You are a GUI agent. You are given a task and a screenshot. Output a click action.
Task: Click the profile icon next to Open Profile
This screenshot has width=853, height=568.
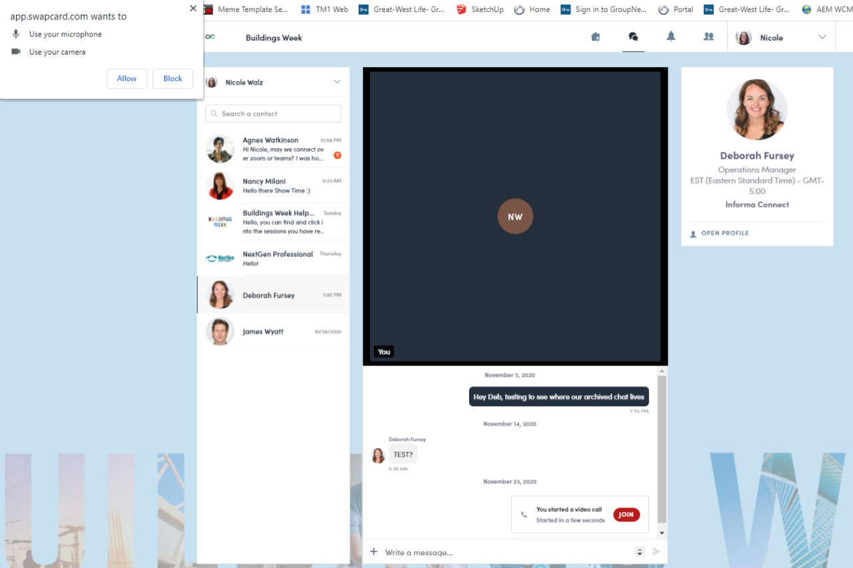point(693,234)
